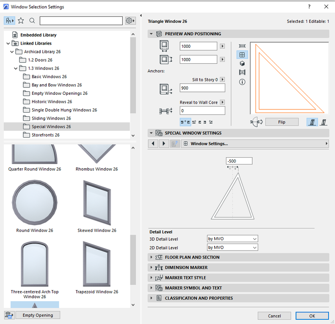Select Sliding Windows 26 folder

tap(51, 119)
